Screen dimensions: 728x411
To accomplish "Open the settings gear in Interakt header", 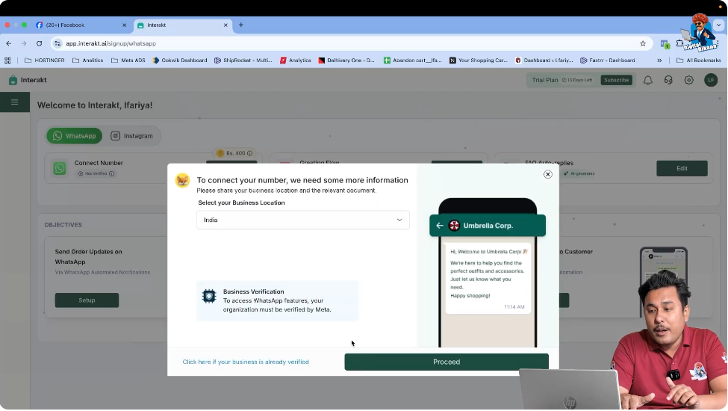I will tap(689, 80).
